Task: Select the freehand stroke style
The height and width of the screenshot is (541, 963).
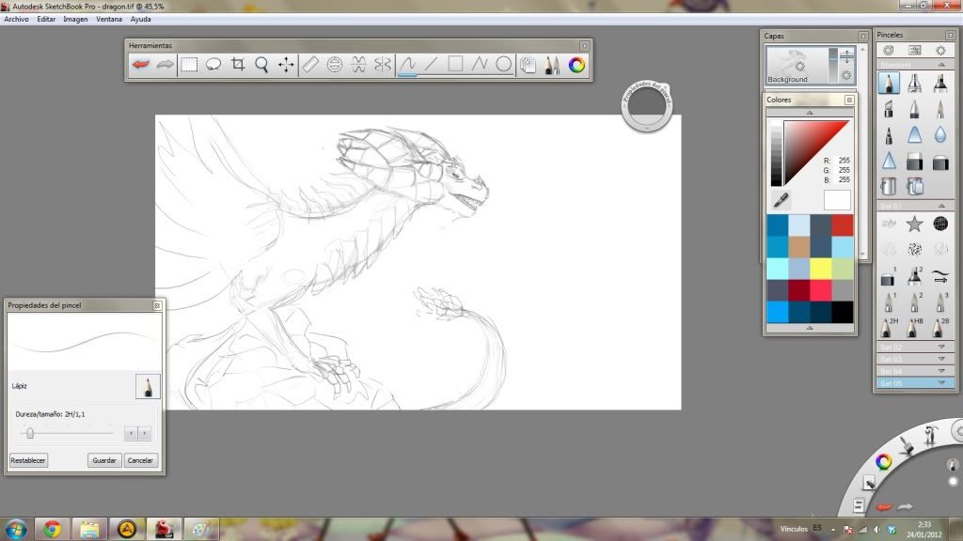Action: tap(407, 65)
